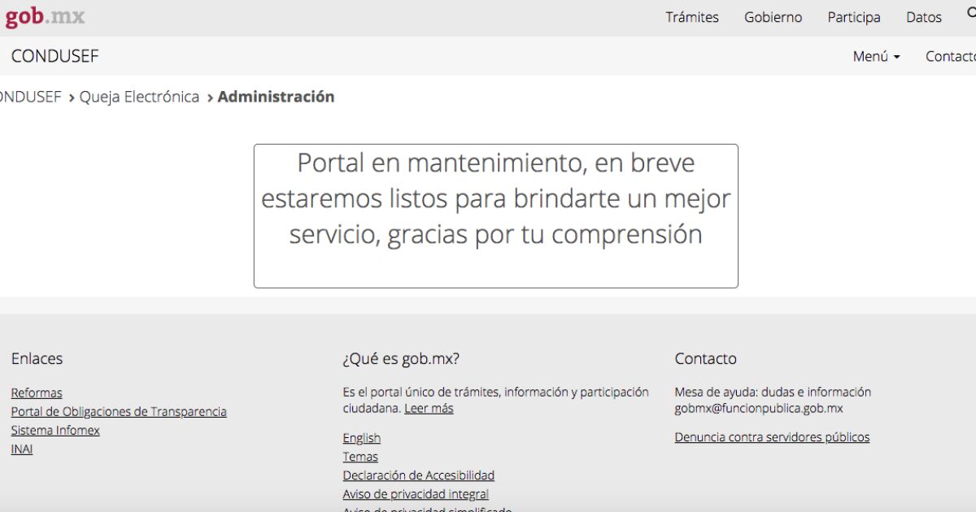Open Portal de Obligaciones de Transparencia
Image resolution: width=976 pixels, height=512 pixels.
(119, 411)
